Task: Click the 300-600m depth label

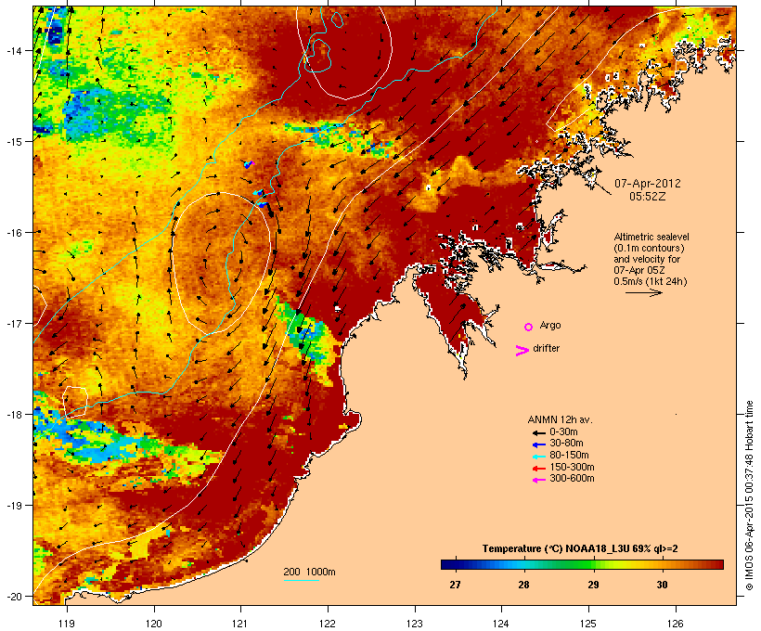Action: coord(572,479)
